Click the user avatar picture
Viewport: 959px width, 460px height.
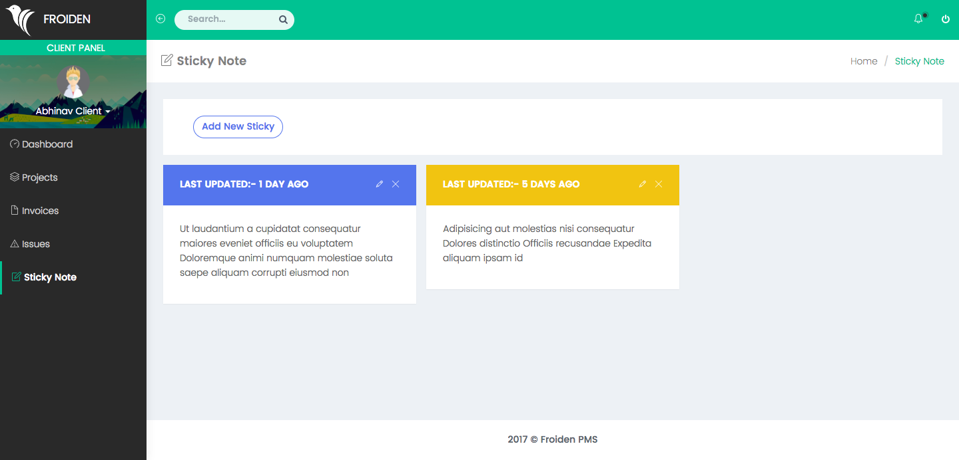point(73,82)
